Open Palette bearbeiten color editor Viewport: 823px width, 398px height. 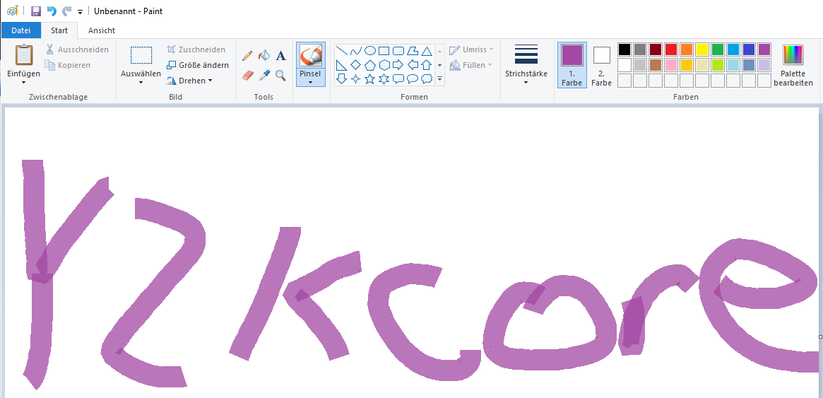click(x=793, y=64)
